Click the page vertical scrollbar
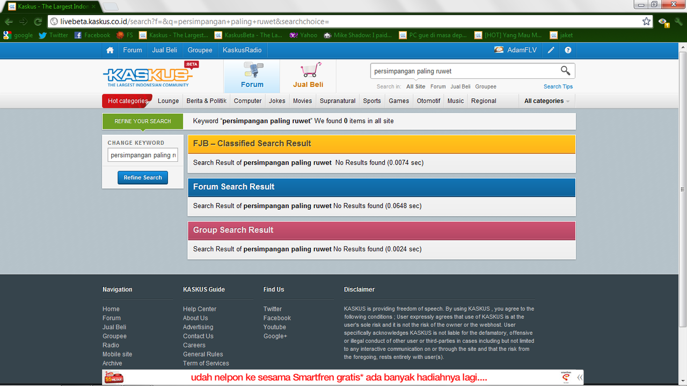 pos(683,189)
